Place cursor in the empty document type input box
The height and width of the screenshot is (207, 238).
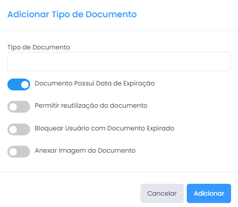click(x=119, y=62)
